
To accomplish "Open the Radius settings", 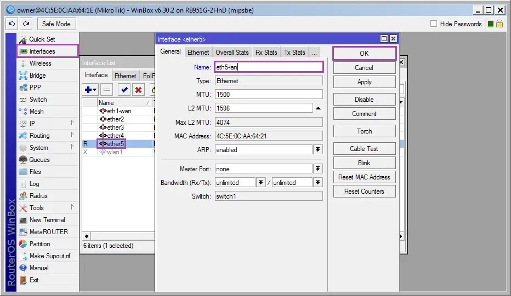I will 48,196.
